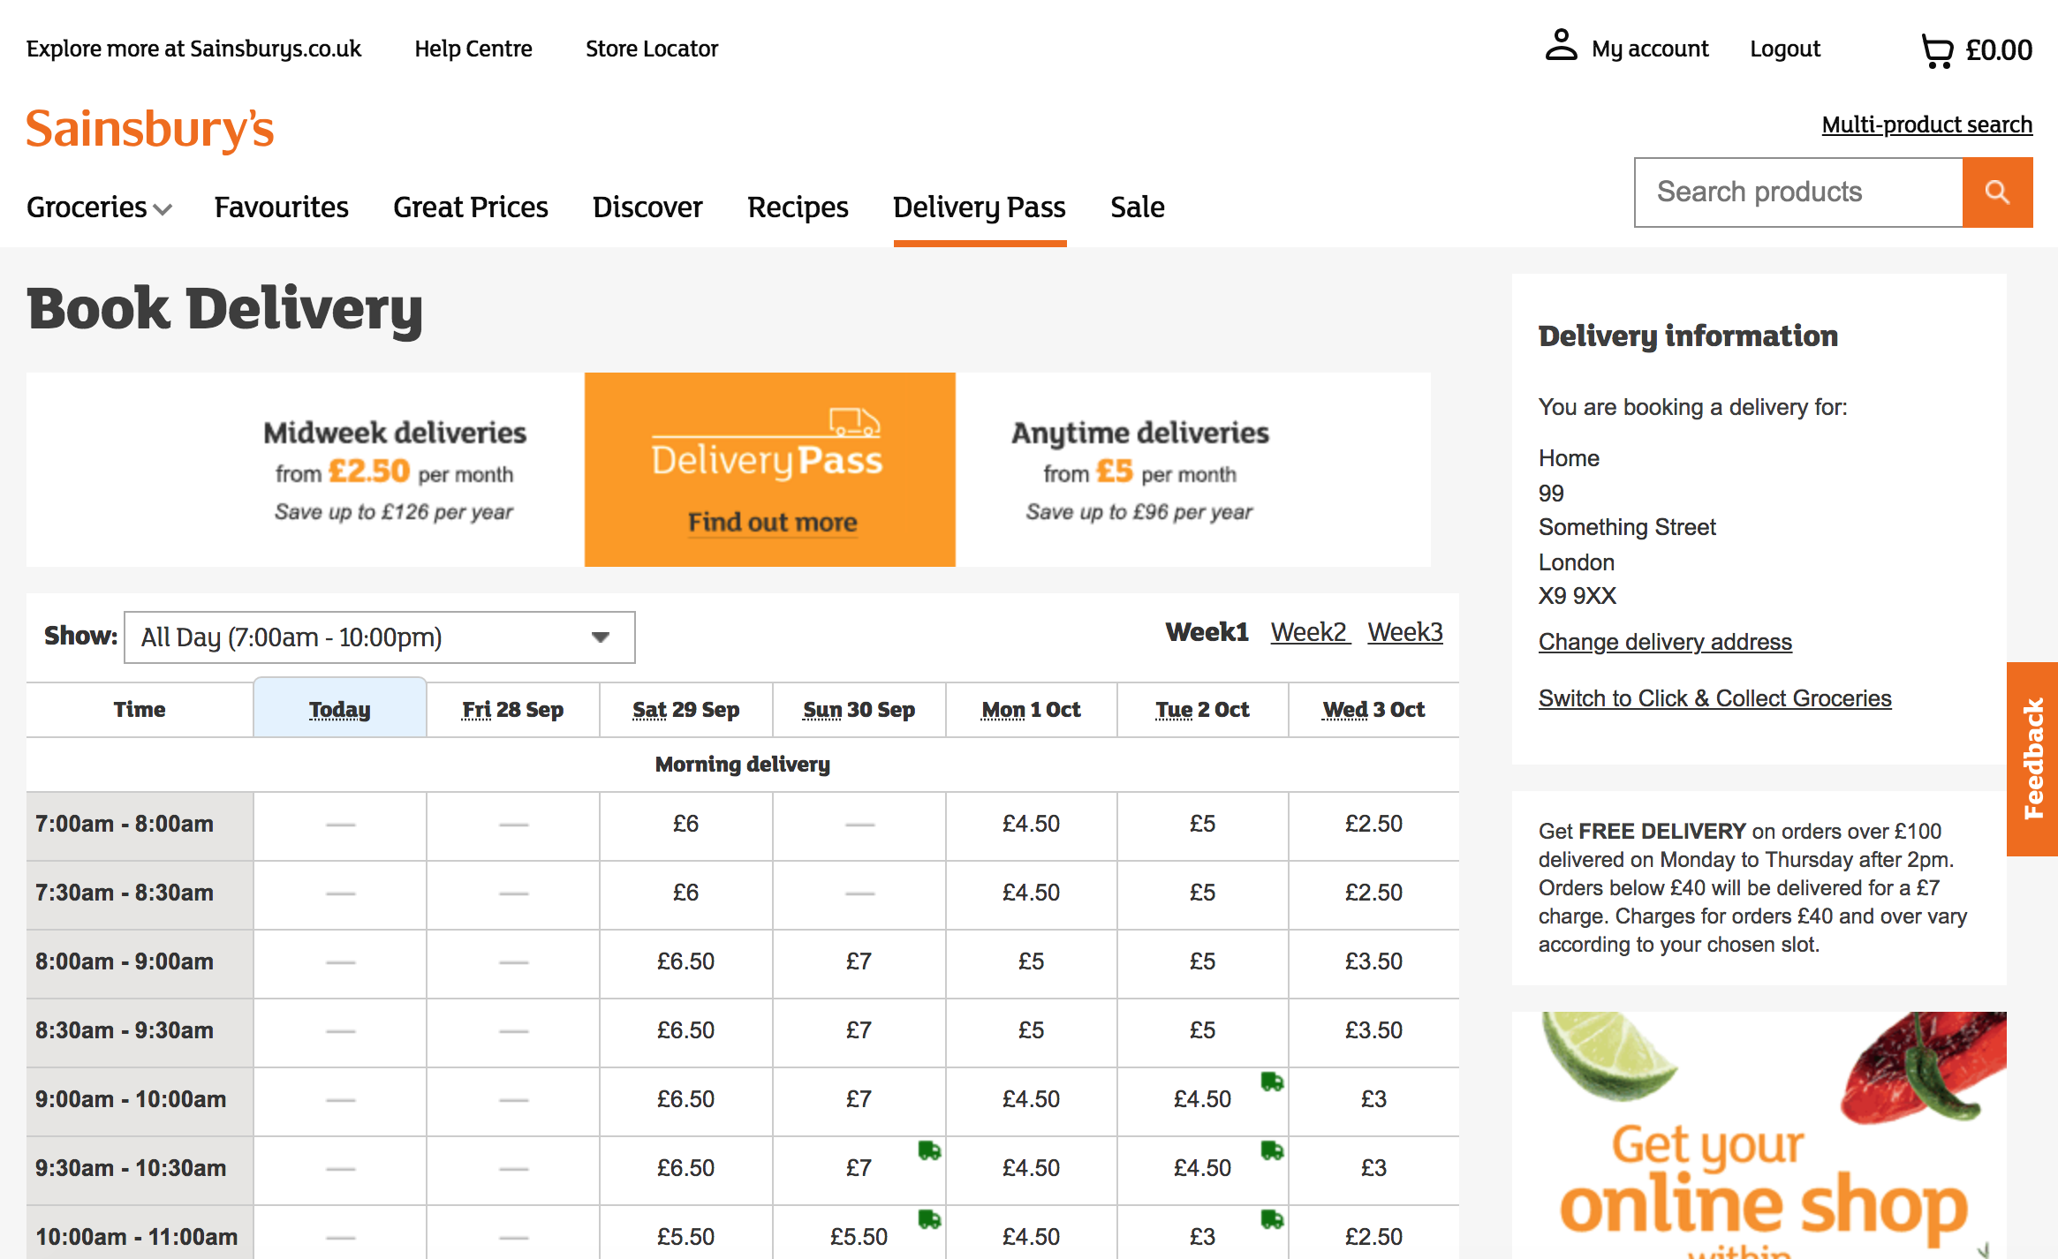2058x1259 pixels.
Task: Click Find out more on Delivery Pass
Action: [773, 523]
